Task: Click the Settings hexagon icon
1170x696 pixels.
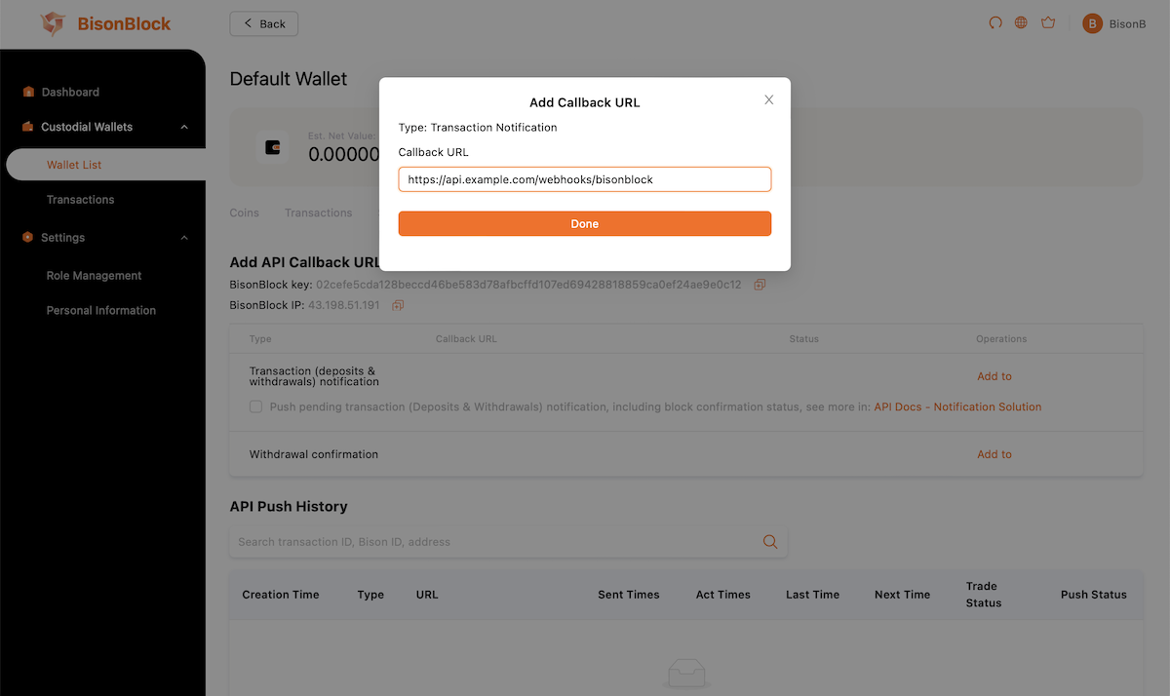Action: [28, 237]
